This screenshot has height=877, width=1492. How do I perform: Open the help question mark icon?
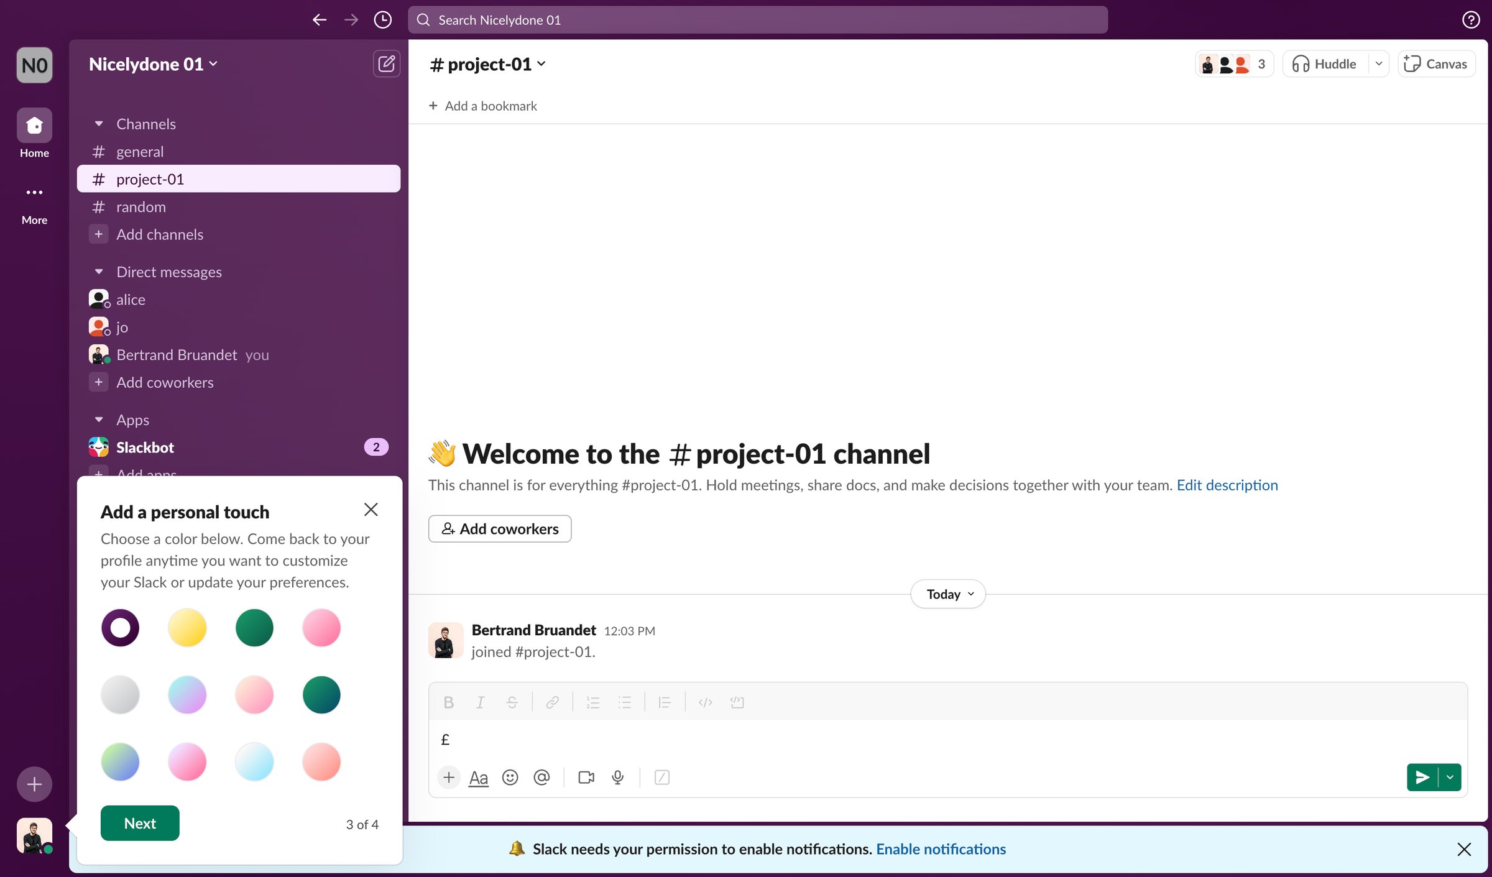point(1470,20)
